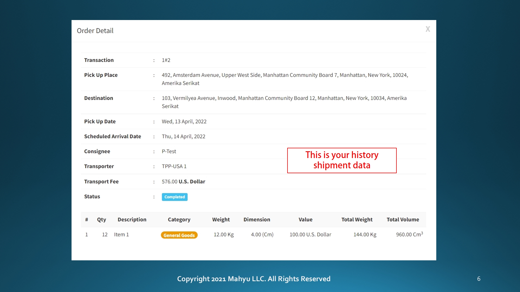Click the Weight column header
This screenshot has height=292, width=520.
[x=221, y=219]
